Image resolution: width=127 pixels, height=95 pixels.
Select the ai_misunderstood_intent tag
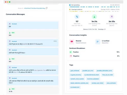pos(92,75)
